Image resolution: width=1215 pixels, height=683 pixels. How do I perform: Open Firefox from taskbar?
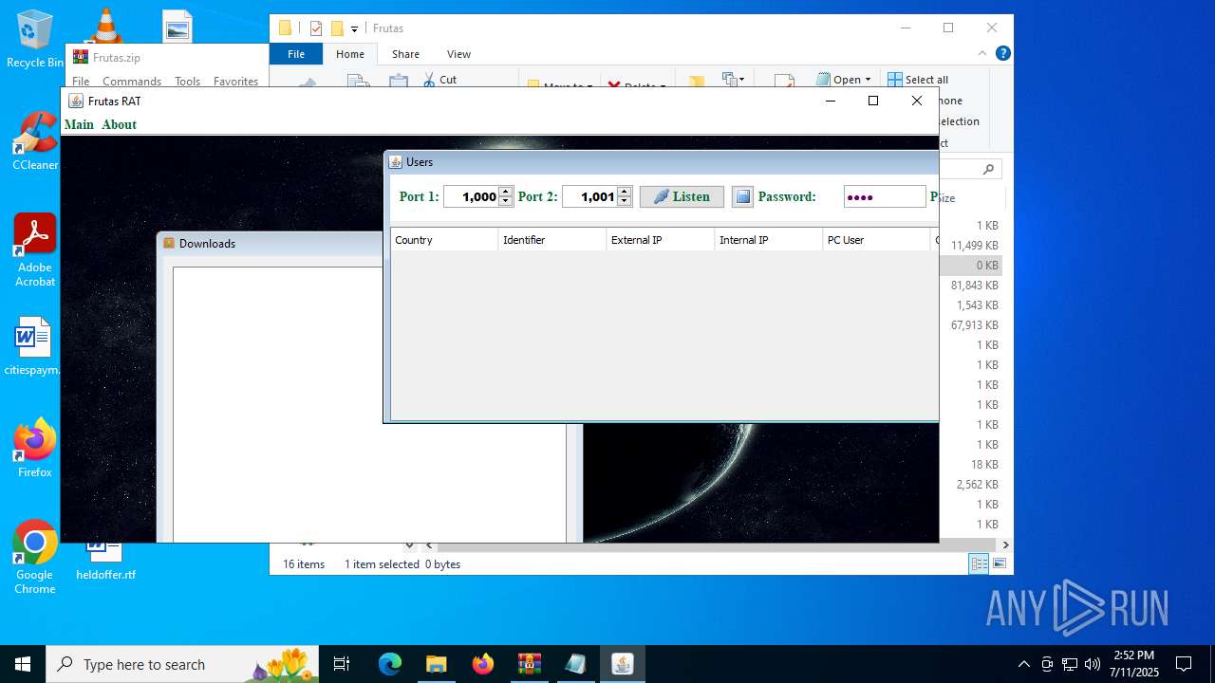482,664
